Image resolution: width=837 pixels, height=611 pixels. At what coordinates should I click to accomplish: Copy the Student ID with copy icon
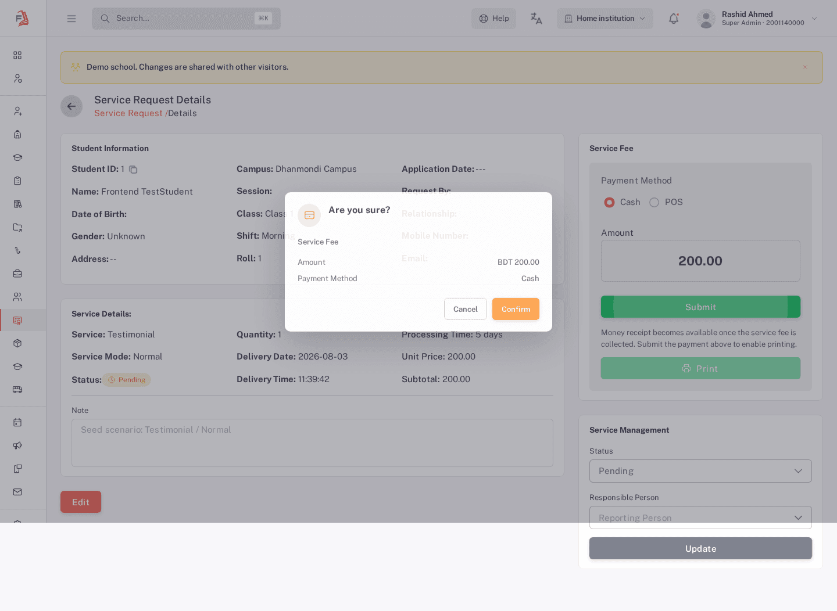coord(133,170)
